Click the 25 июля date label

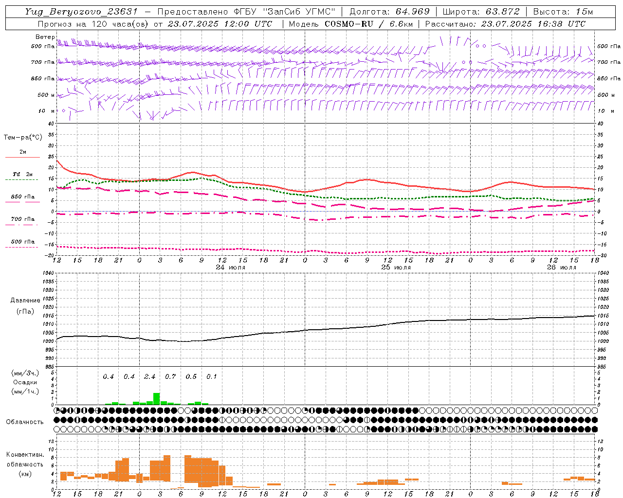(x=396, y=267)
